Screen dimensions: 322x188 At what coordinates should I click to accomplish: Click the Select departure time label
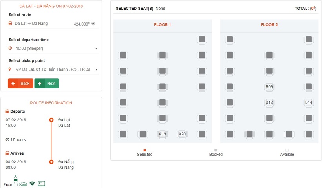tap(29, 40)
